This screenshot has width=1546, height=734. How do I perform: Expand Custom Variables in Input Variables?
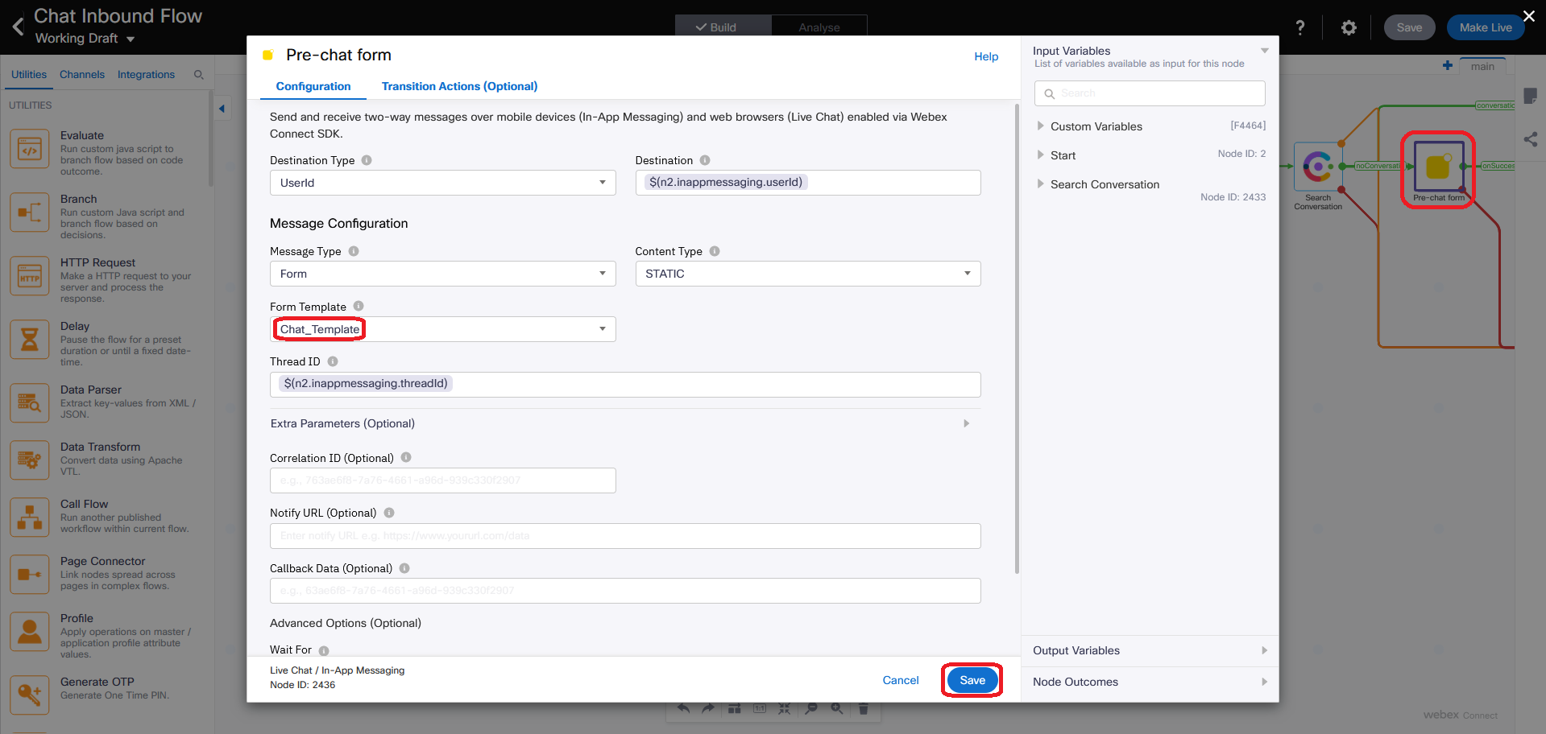point(1040,126)
